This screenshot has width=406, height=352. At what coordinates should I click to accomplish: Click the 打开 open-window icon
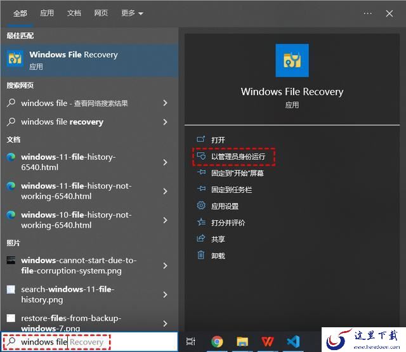pyautogui.click(x=201, y=140)
